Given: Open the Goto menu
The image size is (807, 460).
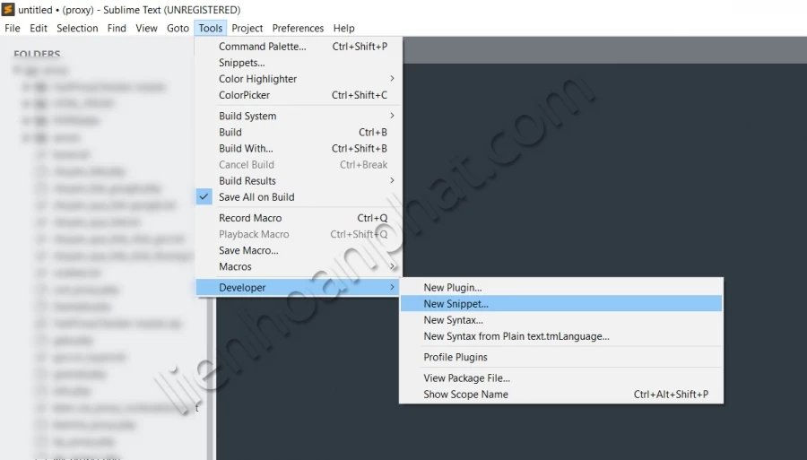Looking at the screenshot, I should coord(178,29).
